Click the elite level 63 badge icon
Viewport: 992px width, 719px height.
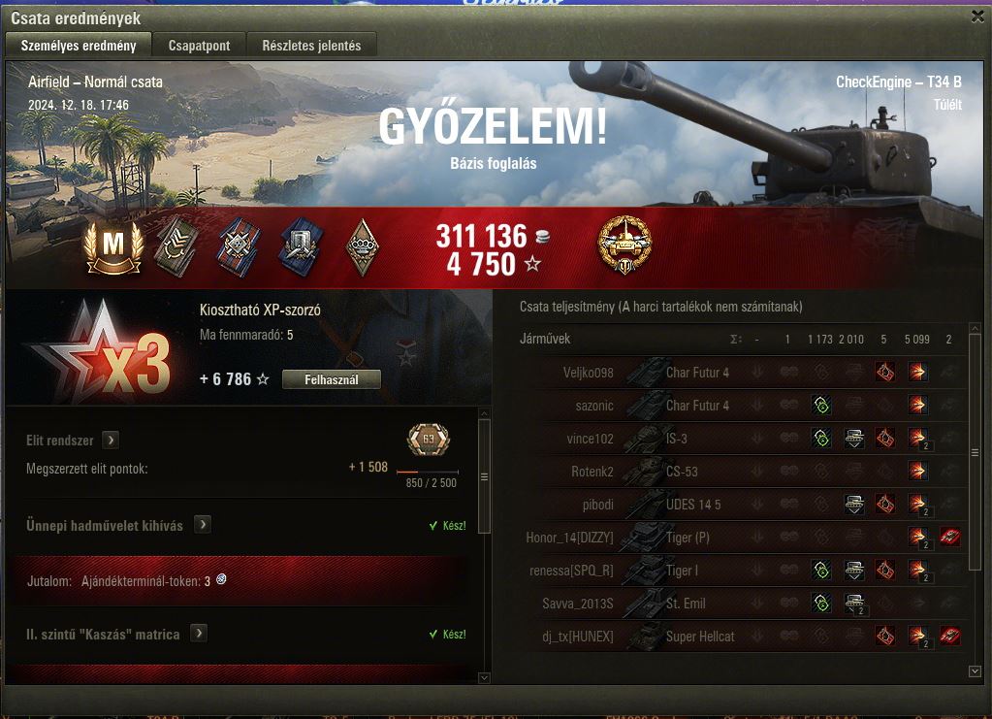click(429, 440)
